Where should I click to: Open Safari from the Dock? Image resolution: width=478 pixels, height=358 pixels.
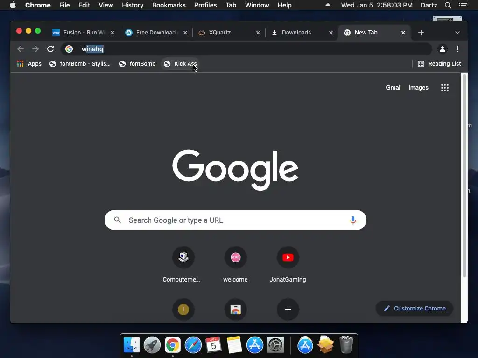(x=193, y=345)
